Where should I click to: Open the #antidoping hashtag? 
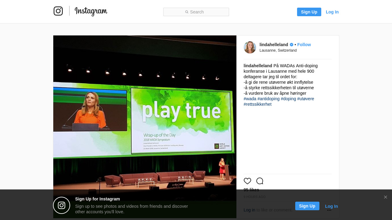(269, 99)
